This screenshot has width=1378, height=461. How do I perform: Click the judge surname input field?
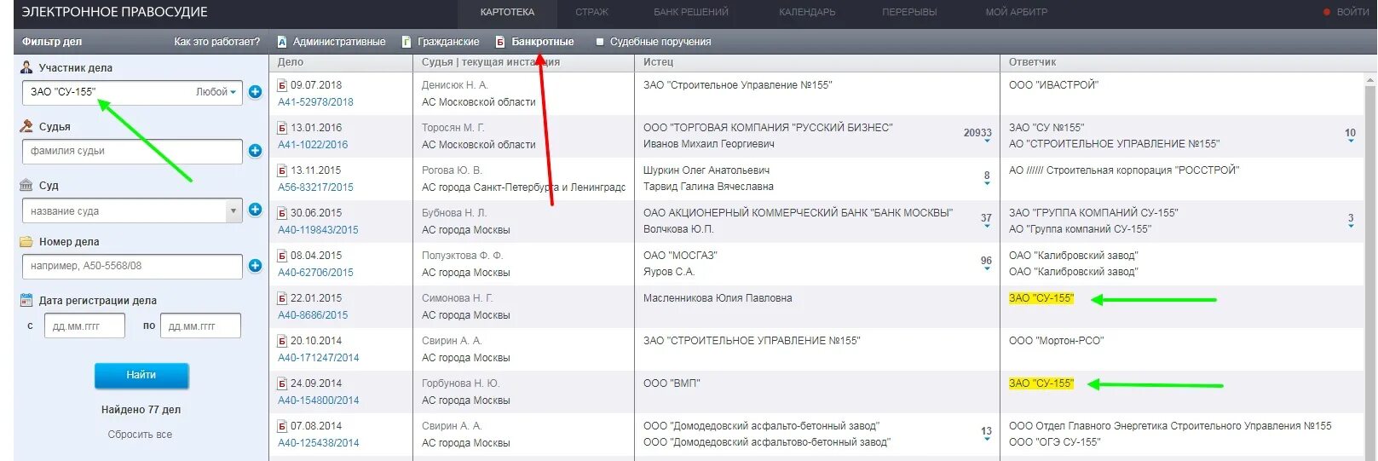(132, 151)
